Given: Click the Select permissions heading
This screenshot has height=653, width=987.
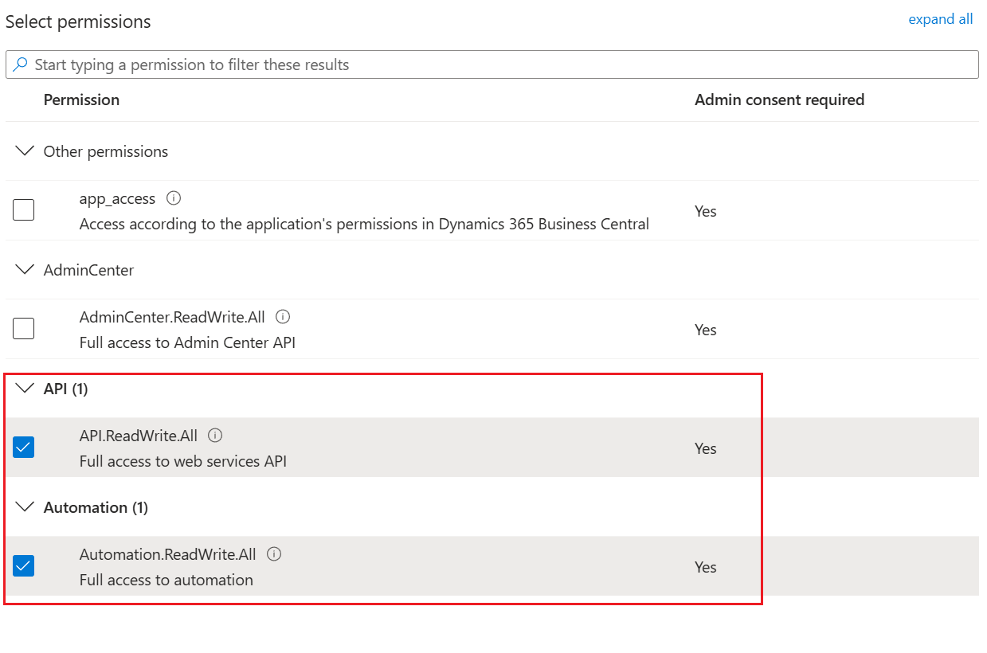Looking at the screenshot, I should pos(78,22).
